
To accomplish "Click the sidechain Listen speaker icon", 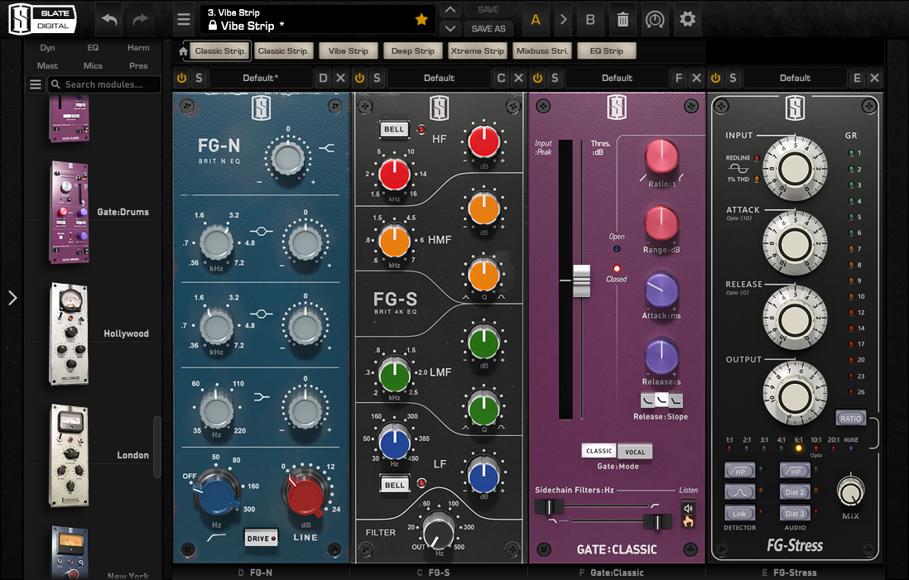I will tap(688, 508).
